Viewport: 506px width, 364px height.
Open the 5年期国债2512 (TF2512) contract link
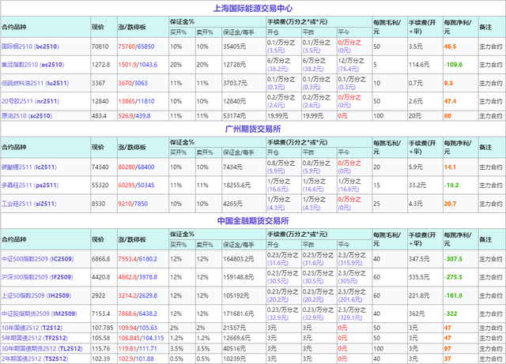tap(35, 338)
